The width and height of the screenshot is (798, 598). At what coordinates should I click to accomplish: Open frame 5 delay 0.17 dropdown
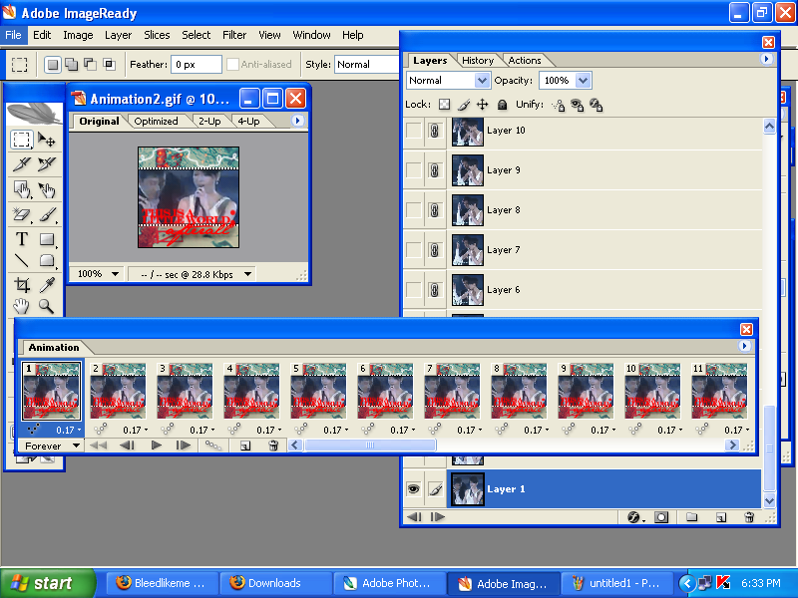pos(336,431)
